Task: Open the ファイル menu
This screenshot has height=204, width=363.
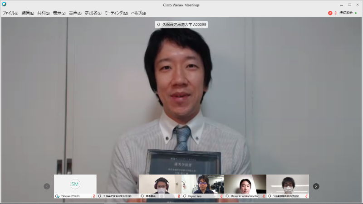Action: (10, 13)
